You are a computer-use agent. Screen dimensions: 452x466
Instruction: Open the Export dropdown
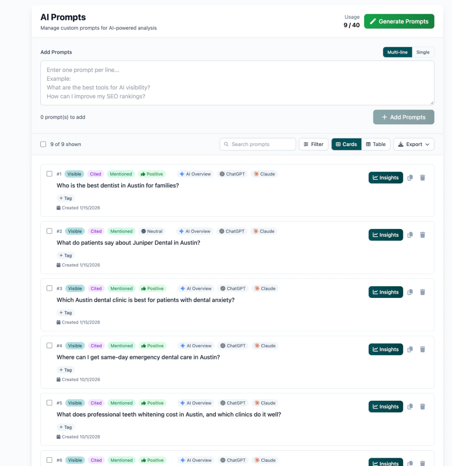pos(414,144)
